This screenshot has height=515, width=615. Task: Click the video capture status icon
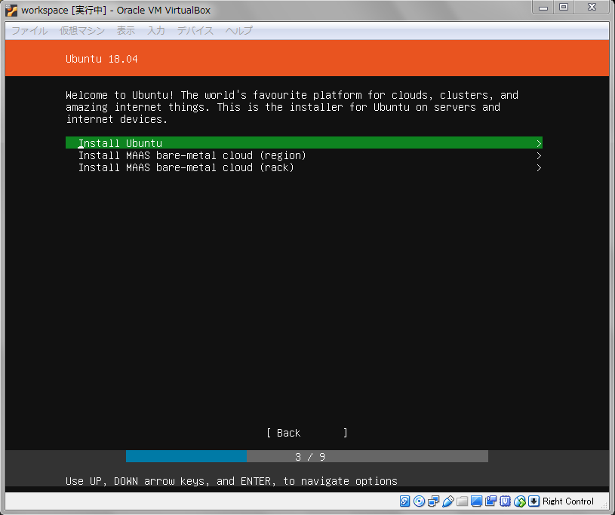tap(490, 501)
